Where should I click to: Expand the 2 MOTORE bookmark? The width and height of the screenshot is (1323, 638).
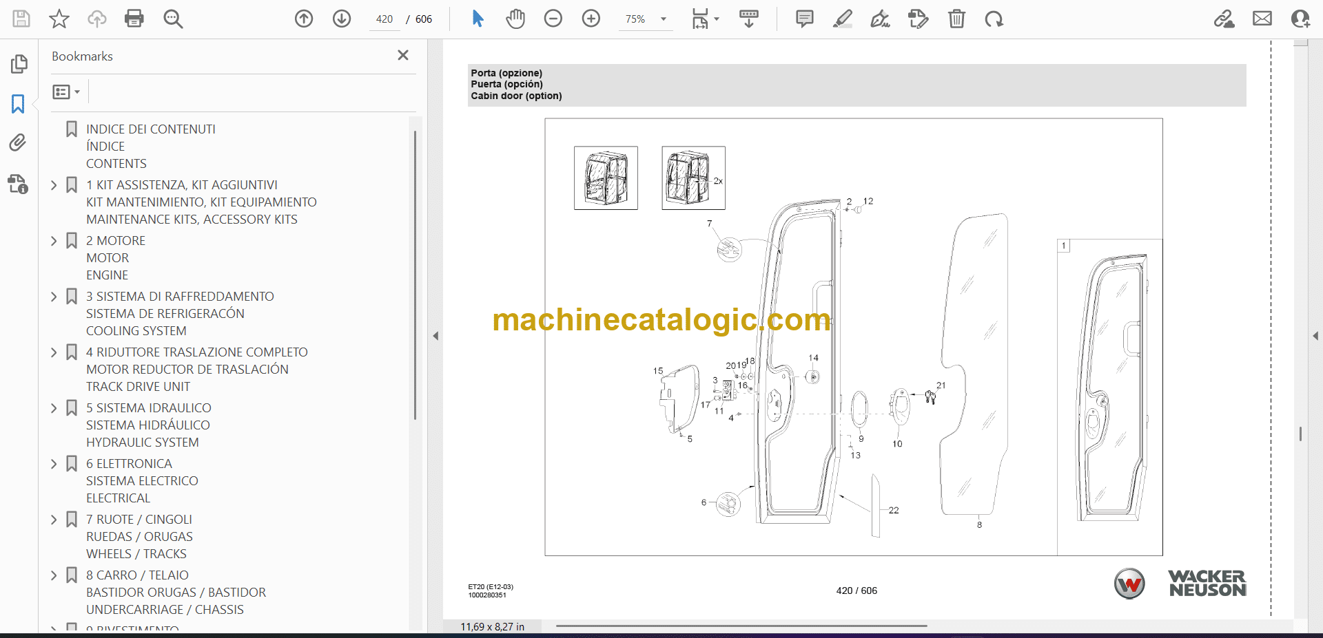(54, 241)
